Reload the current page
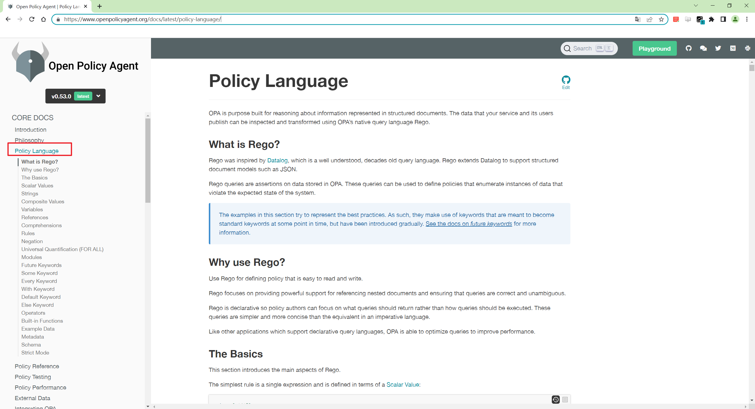This screenshot has width=755, height=409. pos(32,19)
